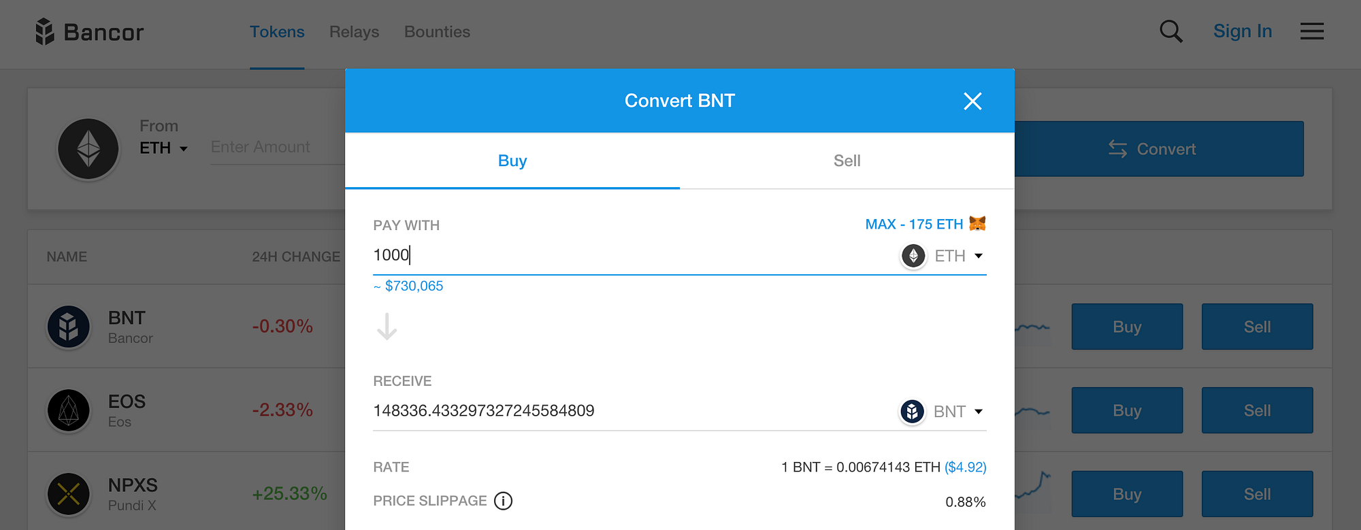Click the price slippage info icon

[x=503, y=501]
